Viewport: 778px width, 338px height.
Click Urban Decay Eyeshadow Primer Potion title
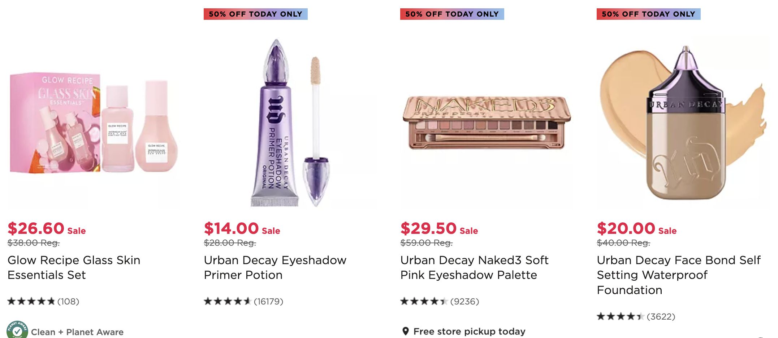pos(275,267)
